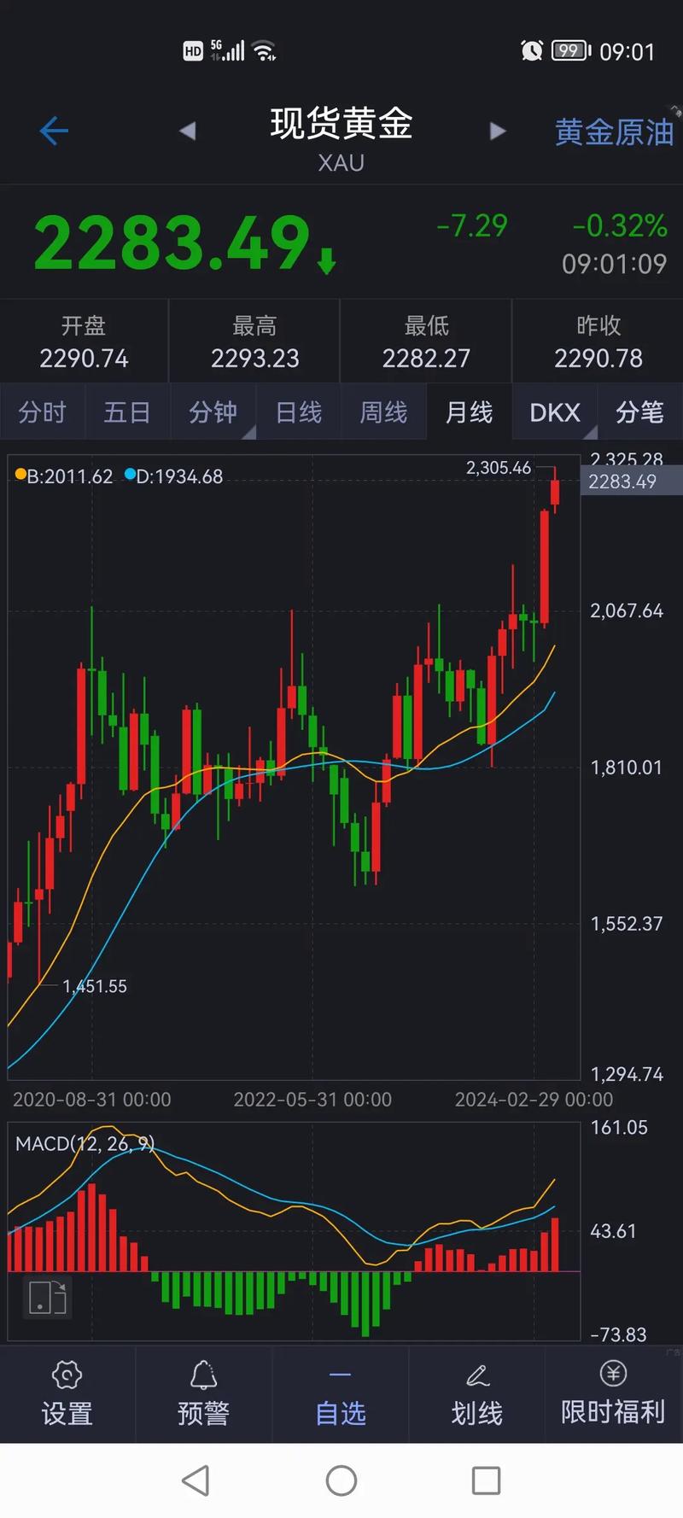This screenshot has height=1518, width=683.
Task: Open the 黄金原油 link
Action: pyautogui.click(x=614, y=132)
